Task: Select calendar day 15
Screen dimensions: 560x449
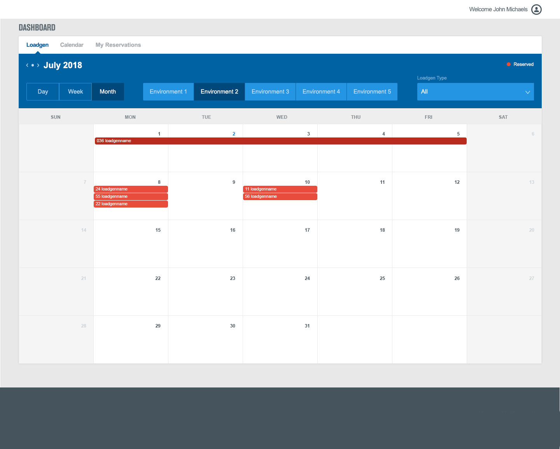Action: tap(158, 230)
